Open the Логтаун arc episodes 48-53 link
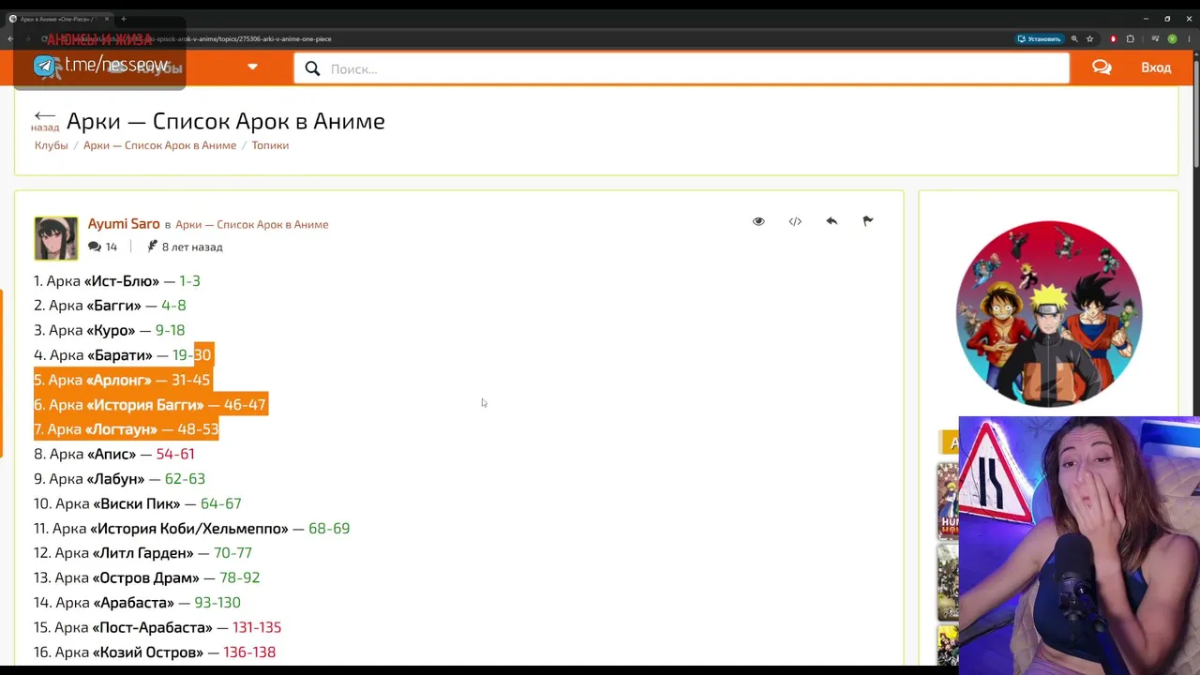Image resolution: width=1200 pixels, height=675 pixels. click(198, 429)
